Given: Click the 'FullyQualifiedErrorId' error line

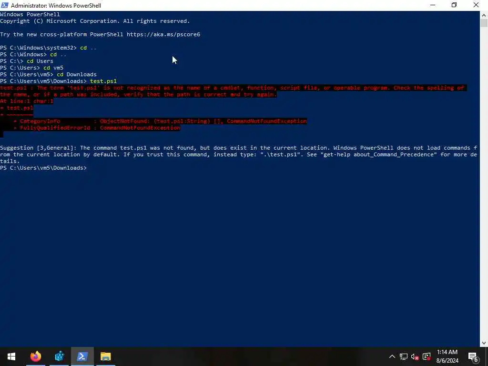Looking at the screenshot, I should point(97,128).
